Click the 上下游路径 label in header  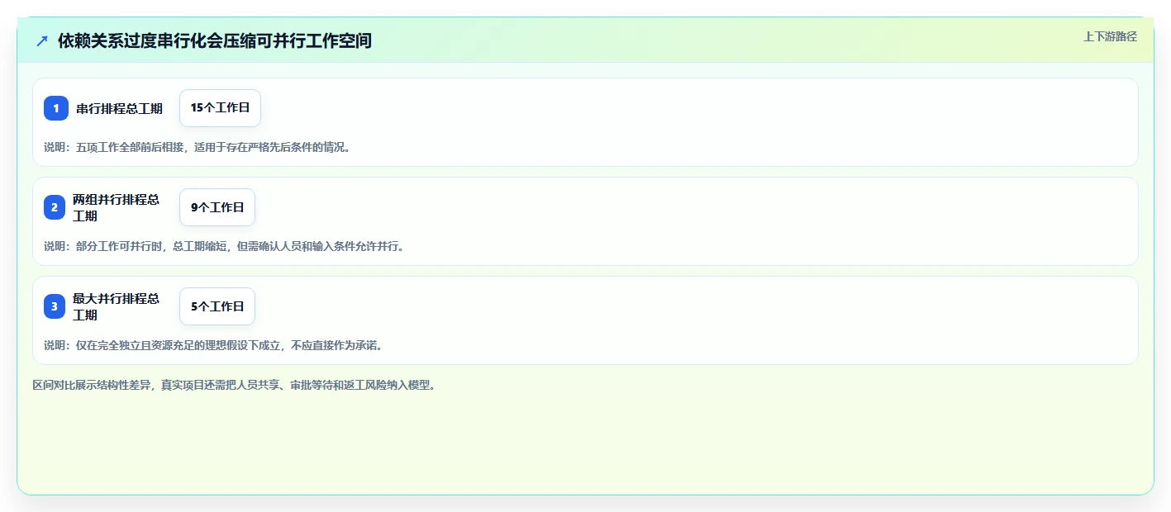[1110, 36]
